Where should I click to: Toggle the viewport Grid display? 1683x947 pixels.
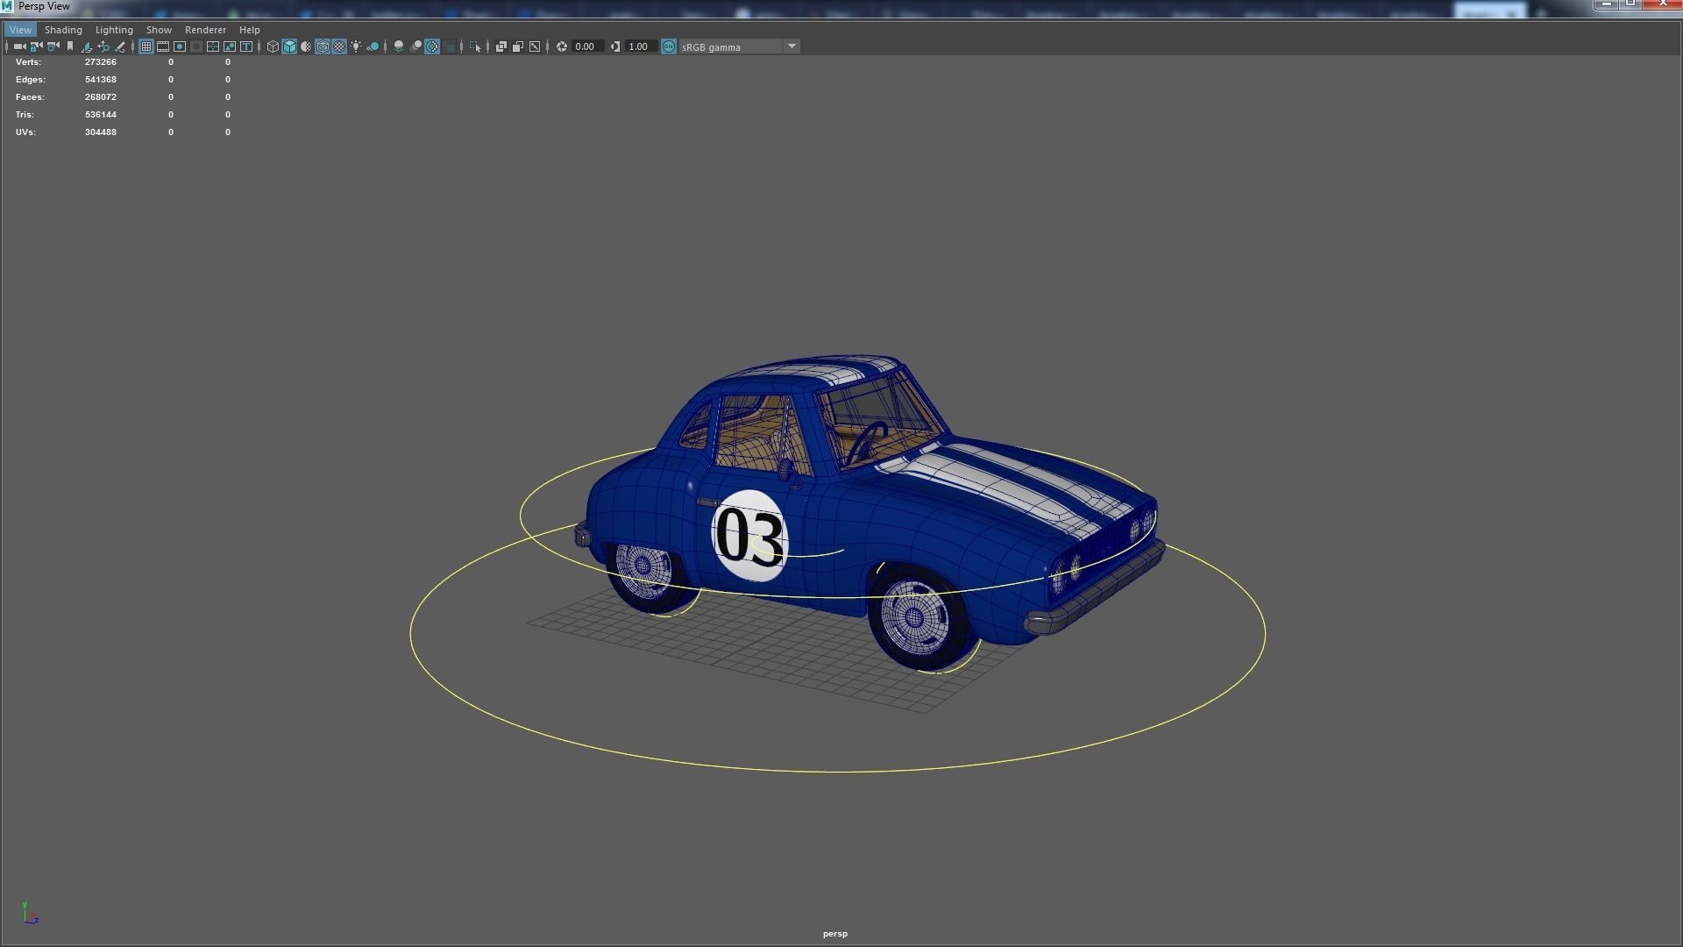click(x=146, y=46)
